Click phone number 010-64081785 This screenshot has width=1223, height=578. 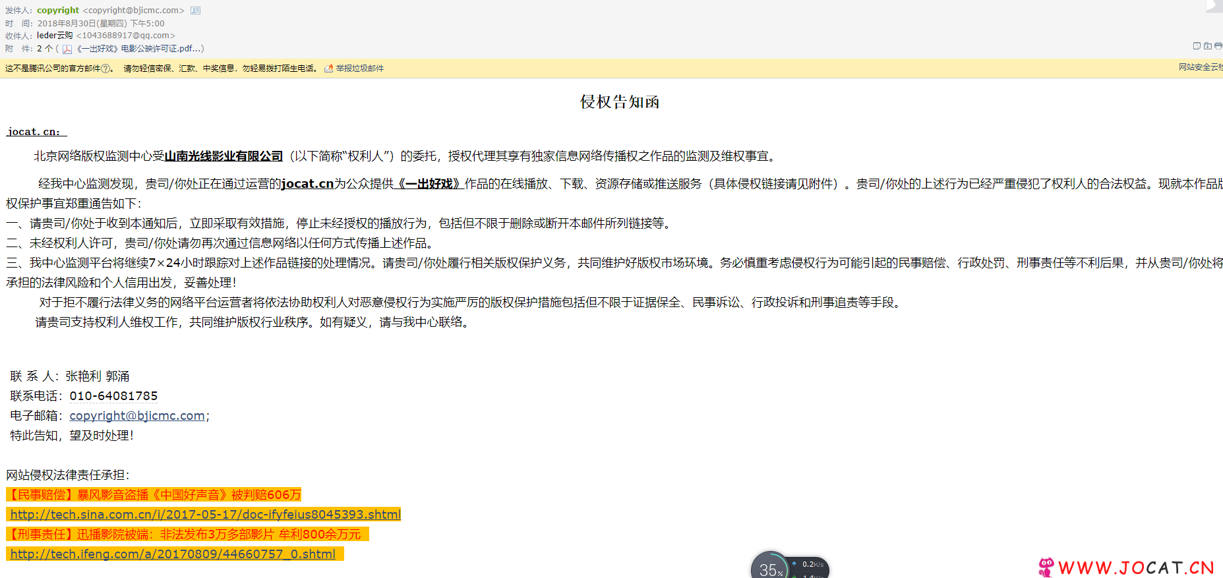pyautogui.click(x=113, y=396)
